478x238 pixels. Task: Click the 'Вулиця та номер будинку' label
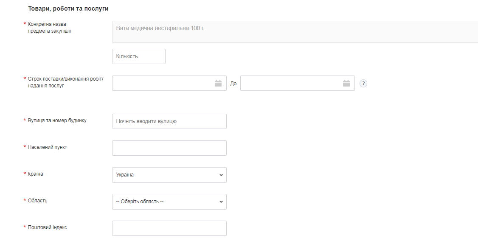57,120
